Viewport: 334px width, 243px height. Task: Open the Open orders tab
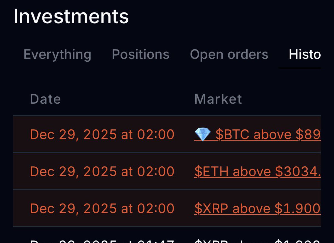[229, 54]
